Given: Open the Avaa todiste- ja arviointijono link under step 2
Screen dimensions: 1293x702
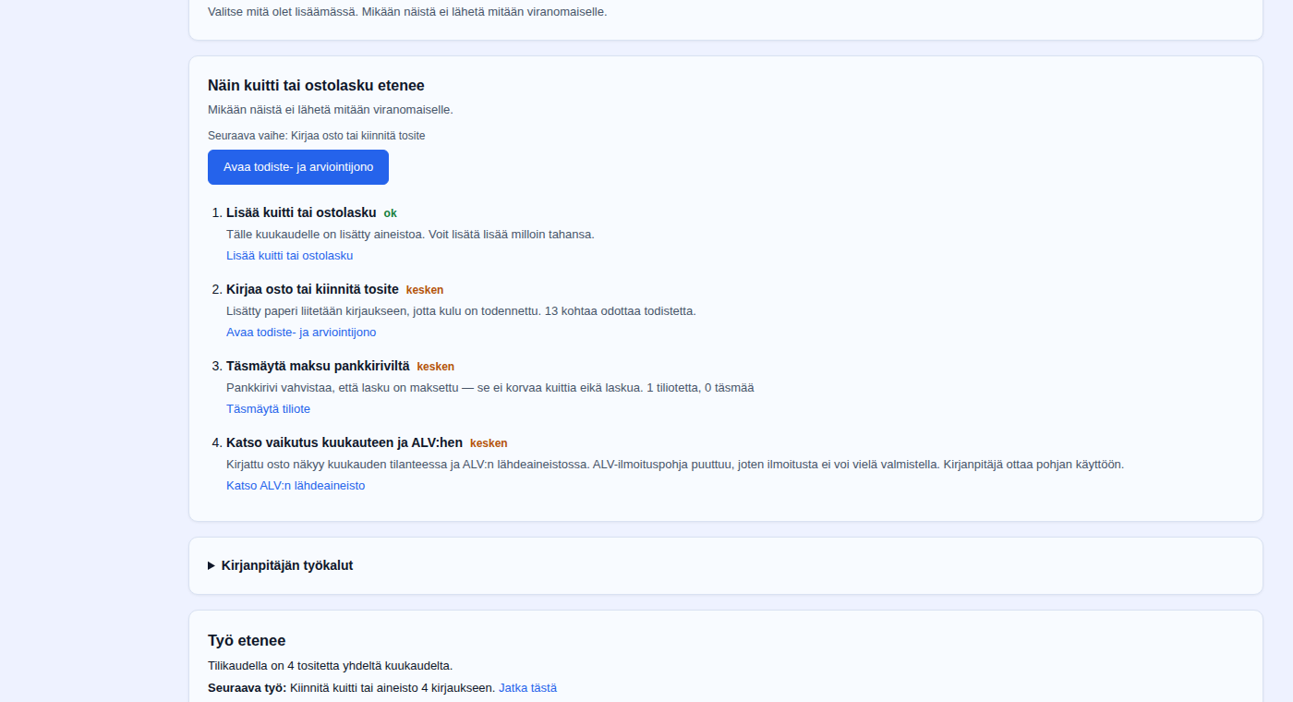Looking at the screenshot, I should [x=301, y=333].
